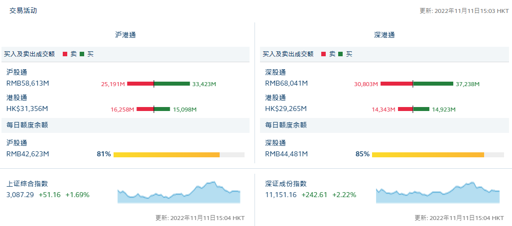The height and width of the screenshot is (226, 512).
Task: Click the 深证成份指数 index name
Action: [286, 184]
